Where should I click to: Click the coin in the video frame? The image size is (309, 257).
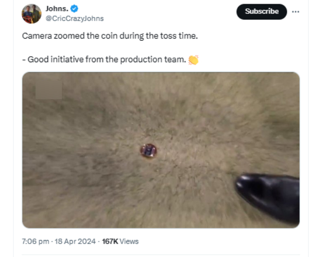[x=148, y=151]
